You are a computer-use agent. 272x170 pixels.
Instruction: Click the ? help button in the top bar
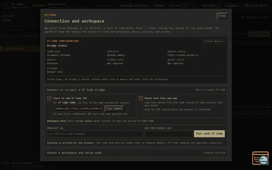[x=194, y=6]
